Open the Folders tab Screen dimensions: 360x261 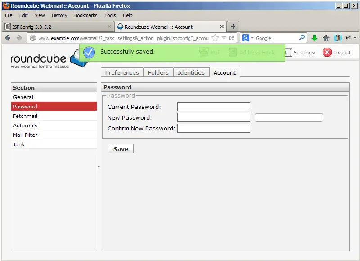point(158,72)
